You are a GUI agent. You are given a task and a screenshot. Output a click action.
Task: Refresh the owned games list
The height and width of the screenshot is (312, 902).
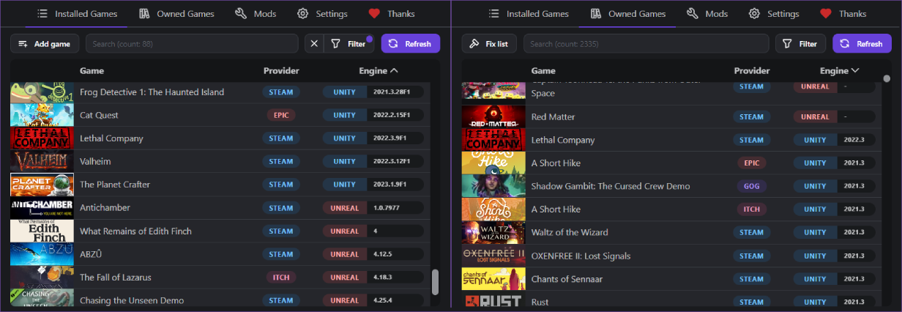[x=862, y=44]
